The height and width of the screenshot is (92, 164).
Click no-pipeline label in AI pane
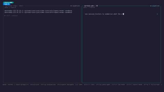155,6
